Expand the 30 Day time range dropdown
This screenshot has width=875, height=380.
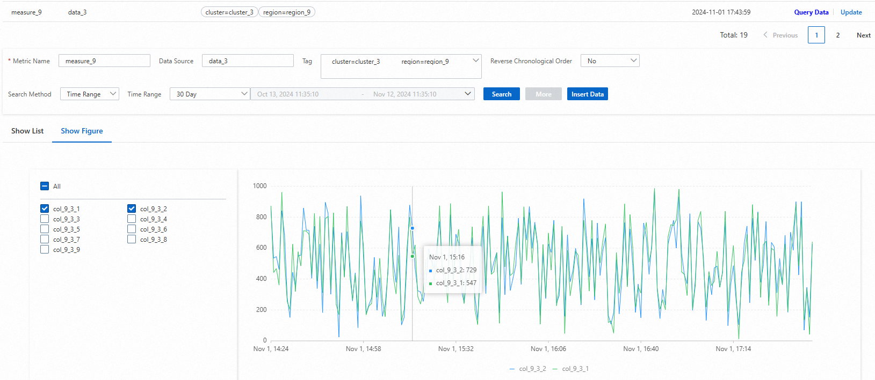point(209,94)
